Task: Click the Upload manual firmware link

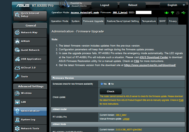Action: pos(126,119)
